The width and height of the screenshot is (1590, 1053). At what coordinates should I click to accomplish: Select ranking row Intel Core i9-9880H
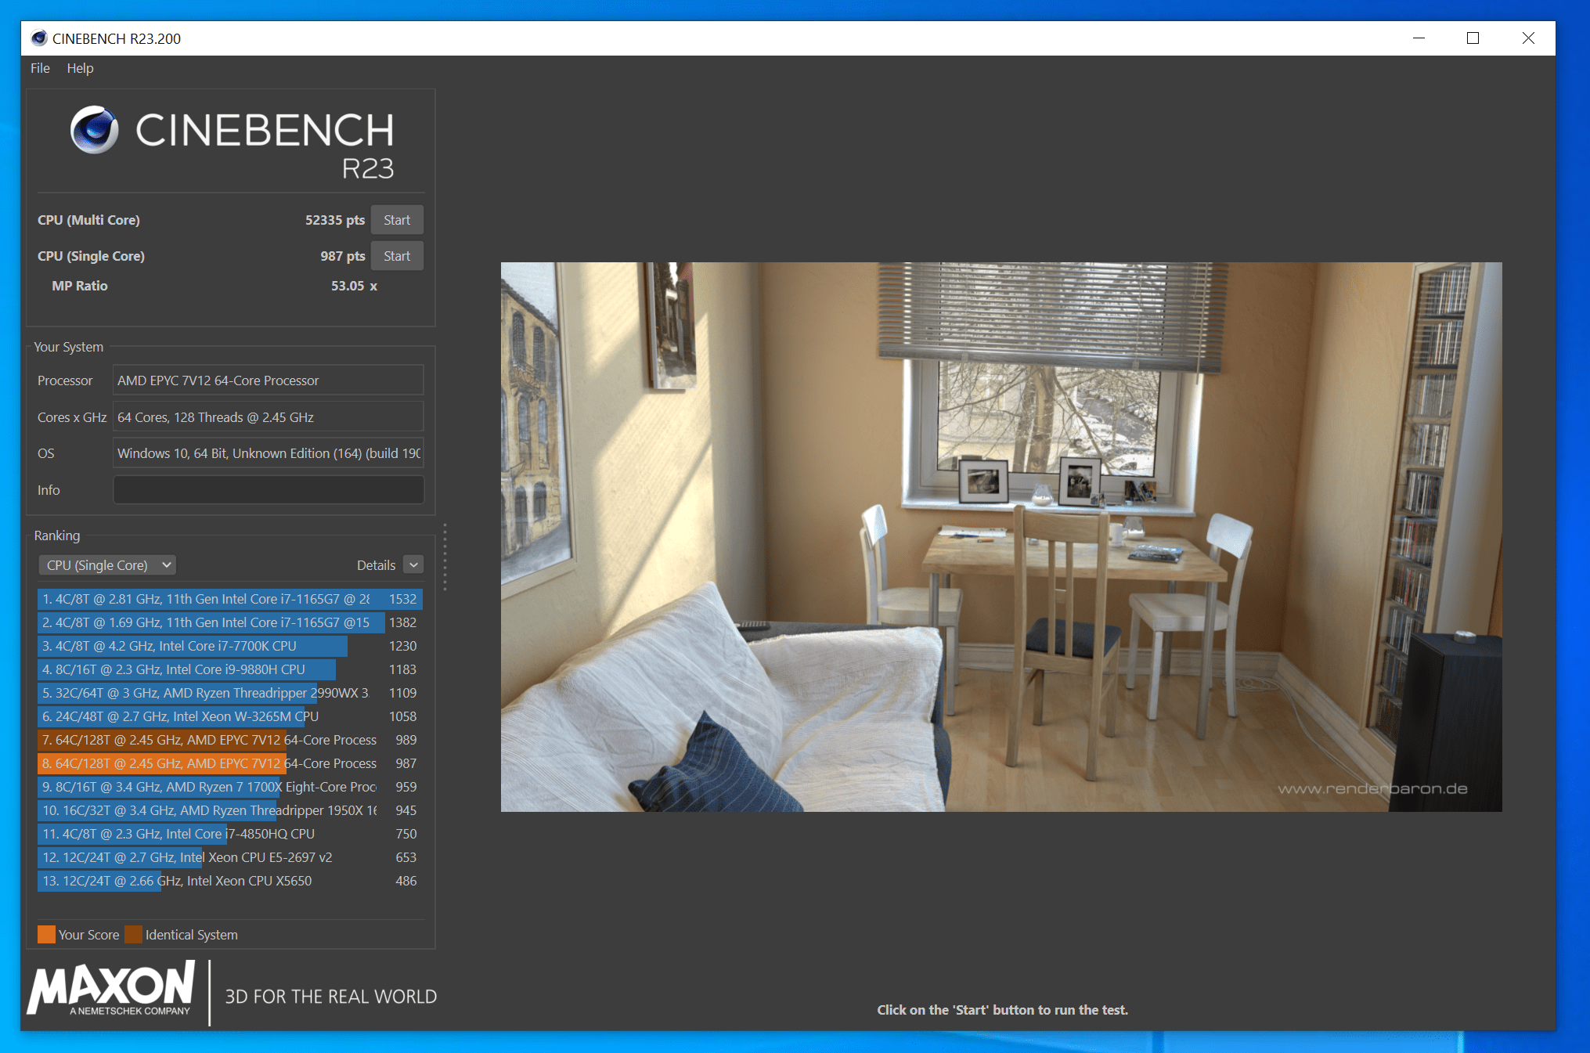click(230, 669)
